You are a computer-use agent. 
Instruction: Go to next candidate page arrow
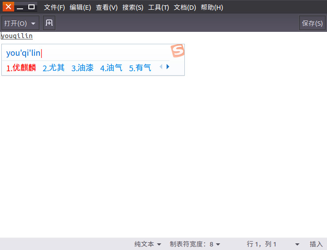168,67
